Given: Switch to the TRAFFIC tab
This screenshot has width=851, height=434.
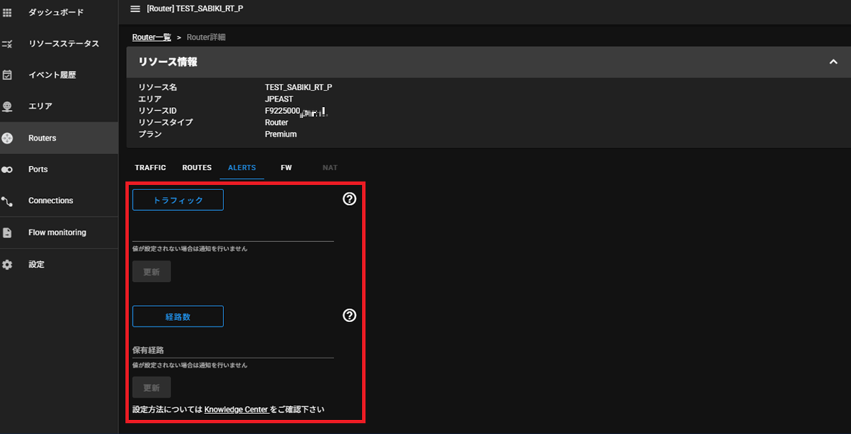Looking at the screenshot, I should point(150,167).
